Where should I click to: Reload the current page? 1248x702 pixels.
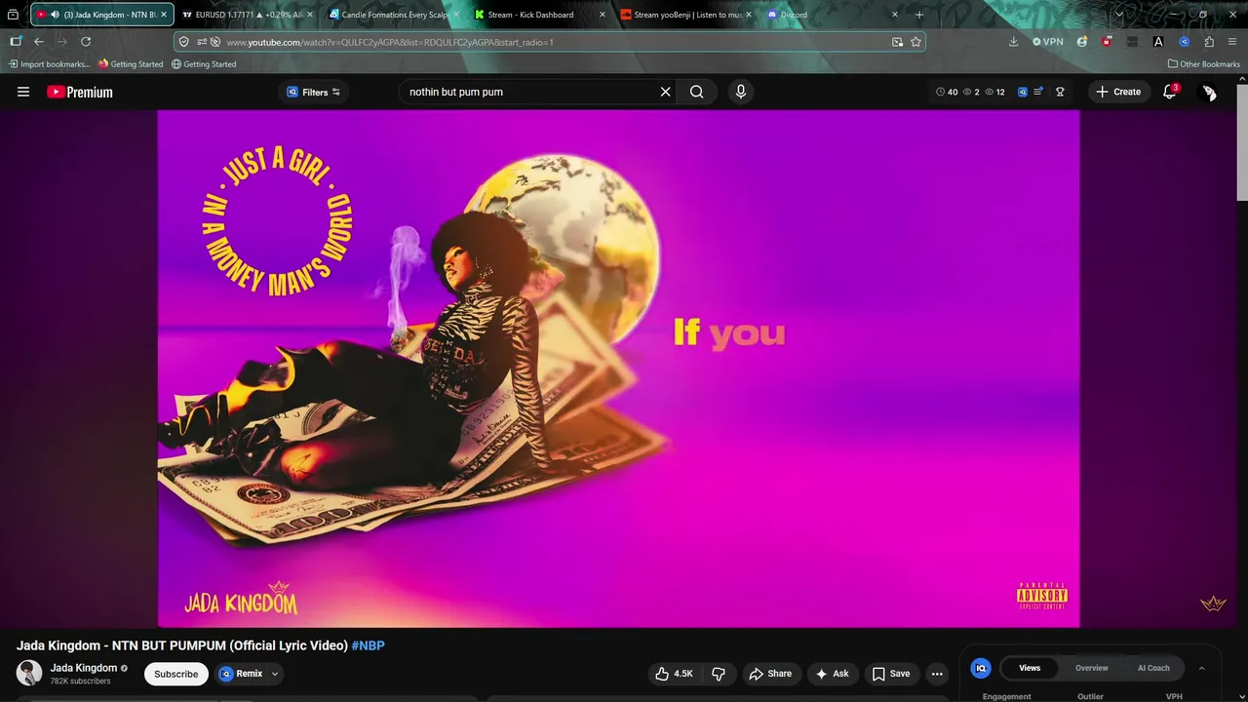pos(86,42)
